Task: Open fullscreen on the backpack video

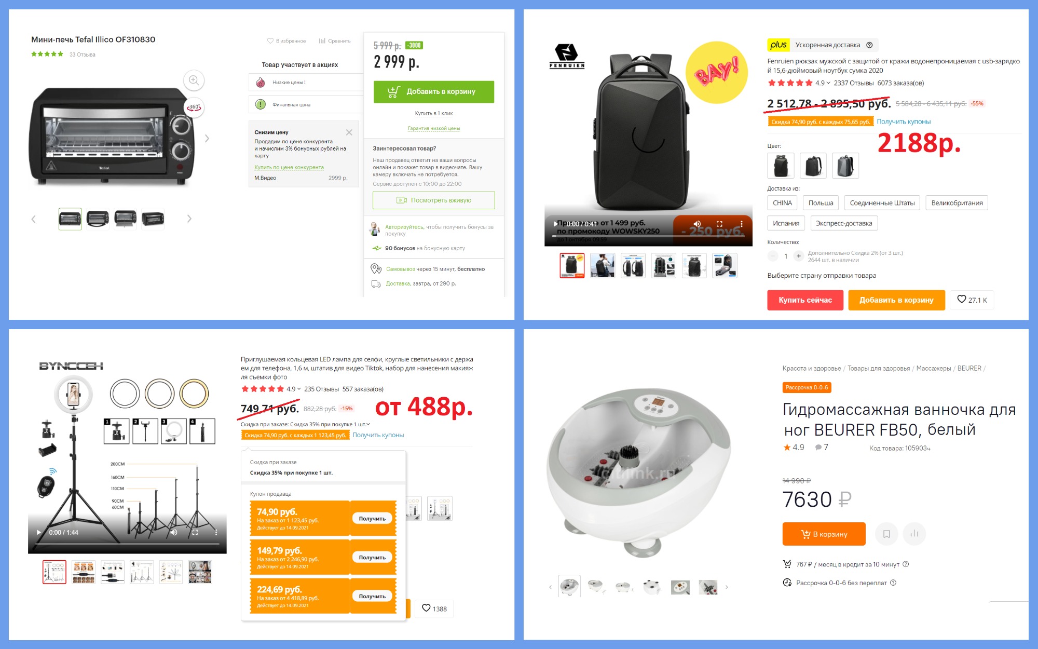Action: 719,224
